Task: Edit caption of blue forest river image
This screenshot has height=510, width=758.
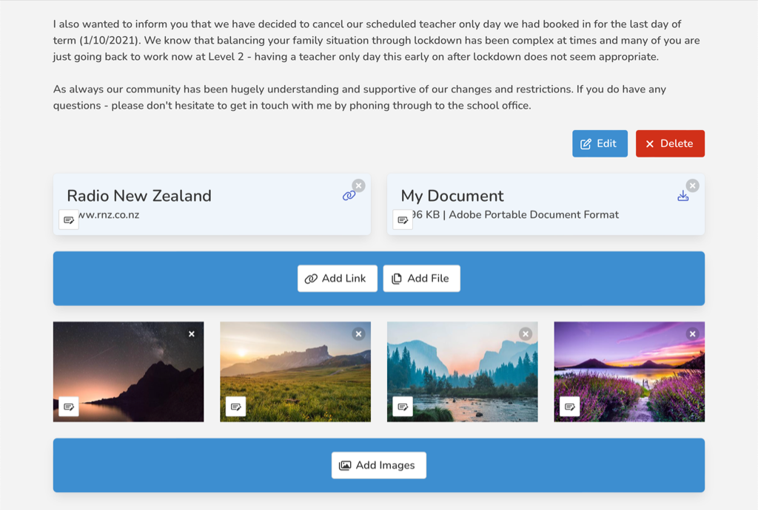Action: (x=403, y=407)
